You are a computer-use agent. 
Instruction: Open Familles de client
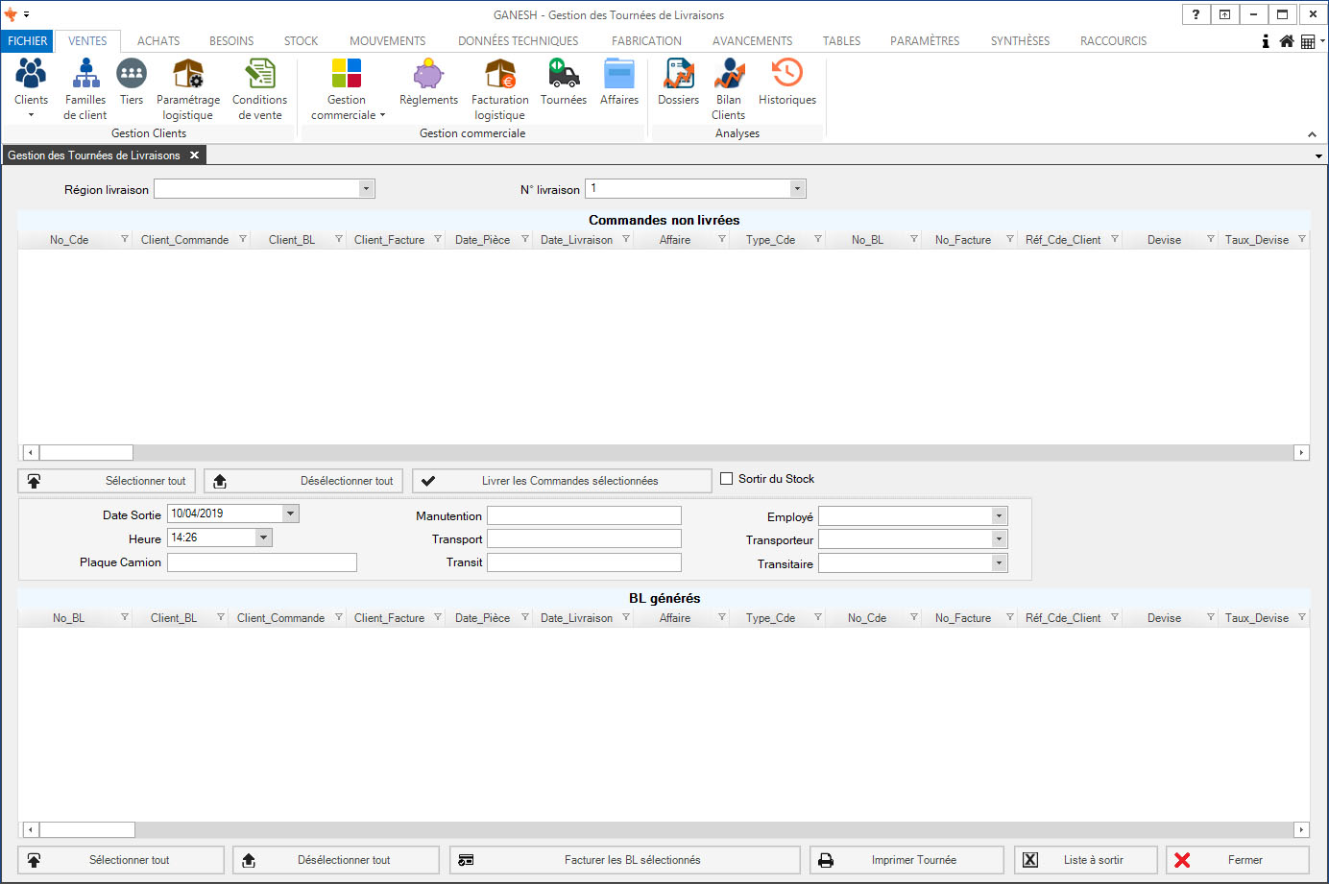tap(85, 75)
